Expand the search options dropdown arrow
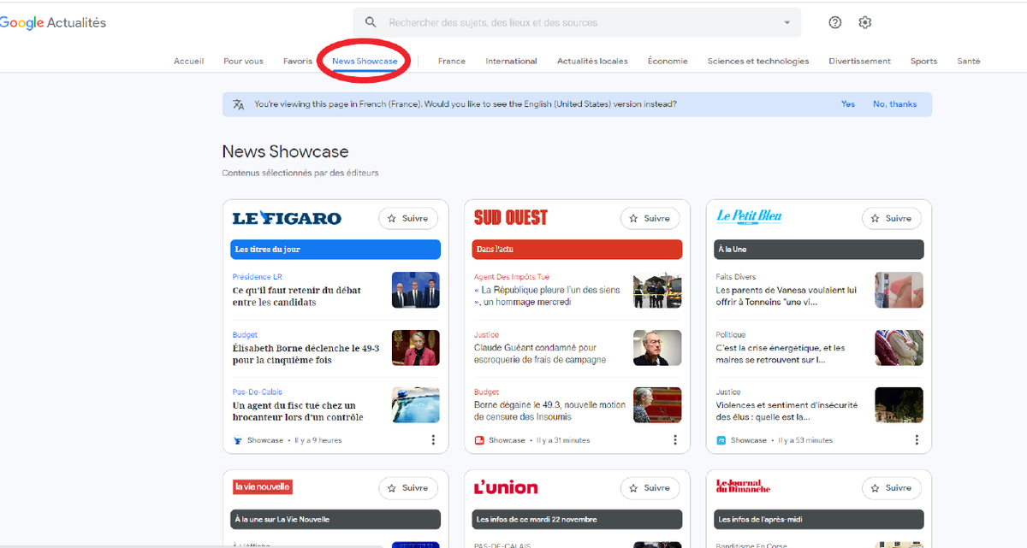The height and width of the screenshot is (548, 1027). pos(787,23)
